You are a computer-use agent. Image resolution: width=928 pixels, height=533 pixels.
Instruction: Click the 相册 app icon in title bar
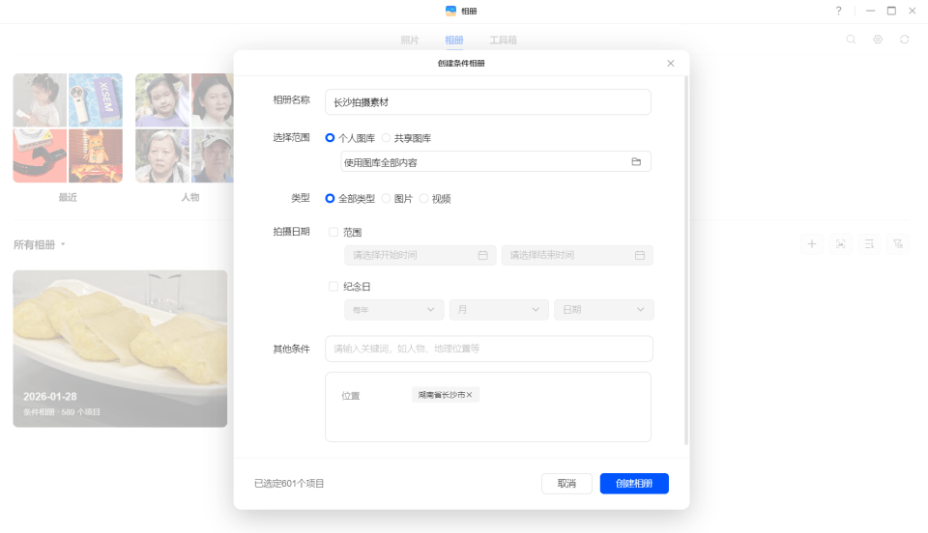click(x=451, y=11)
